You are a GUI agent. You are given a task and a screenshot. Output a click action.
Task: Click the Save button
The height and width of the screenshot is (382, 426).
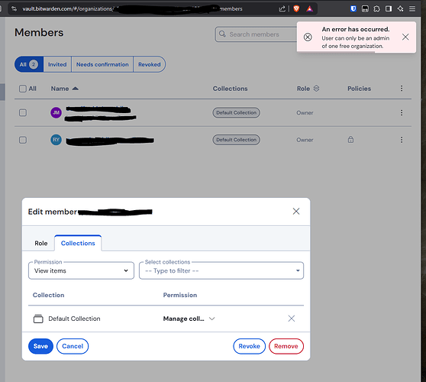tap(40, 346)
